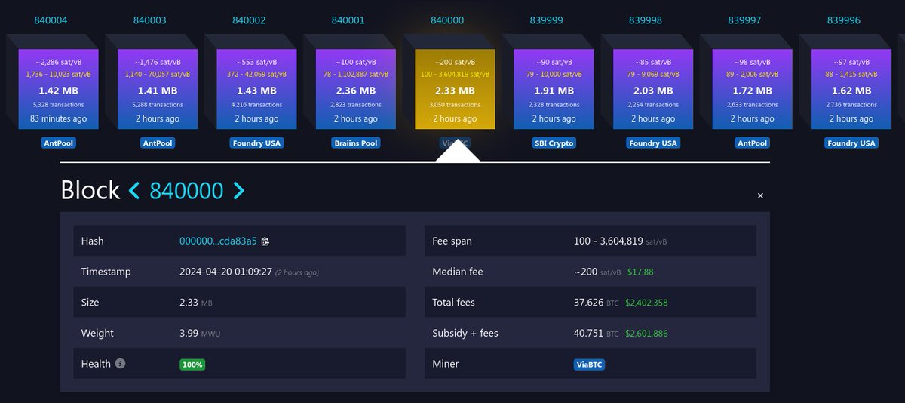
Task: Open block 839996 height link
Action: 843,20
